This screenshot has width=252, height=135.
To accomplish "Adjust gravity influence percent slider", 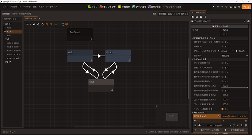I will click(x=234, y=87).
